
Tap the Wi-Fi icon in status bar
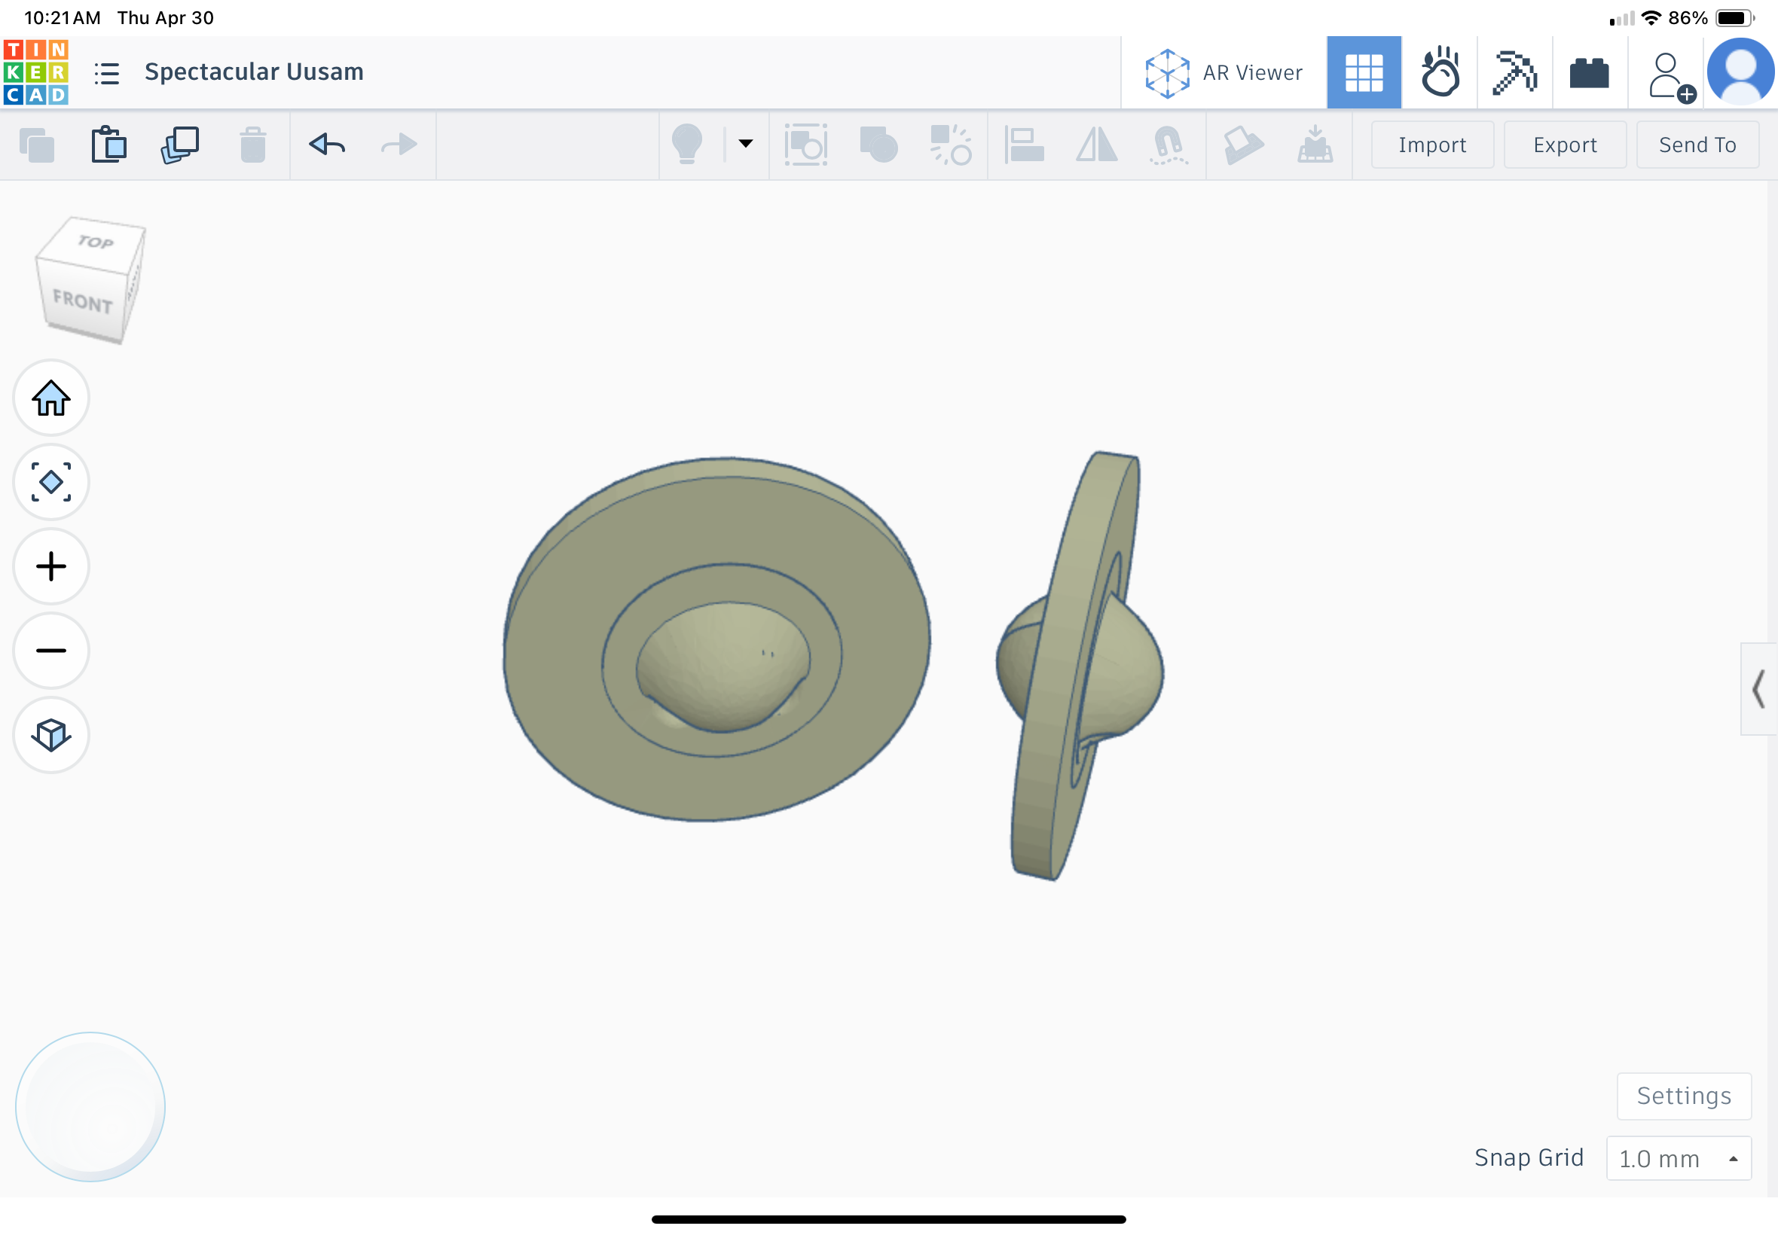point(1651,18)
